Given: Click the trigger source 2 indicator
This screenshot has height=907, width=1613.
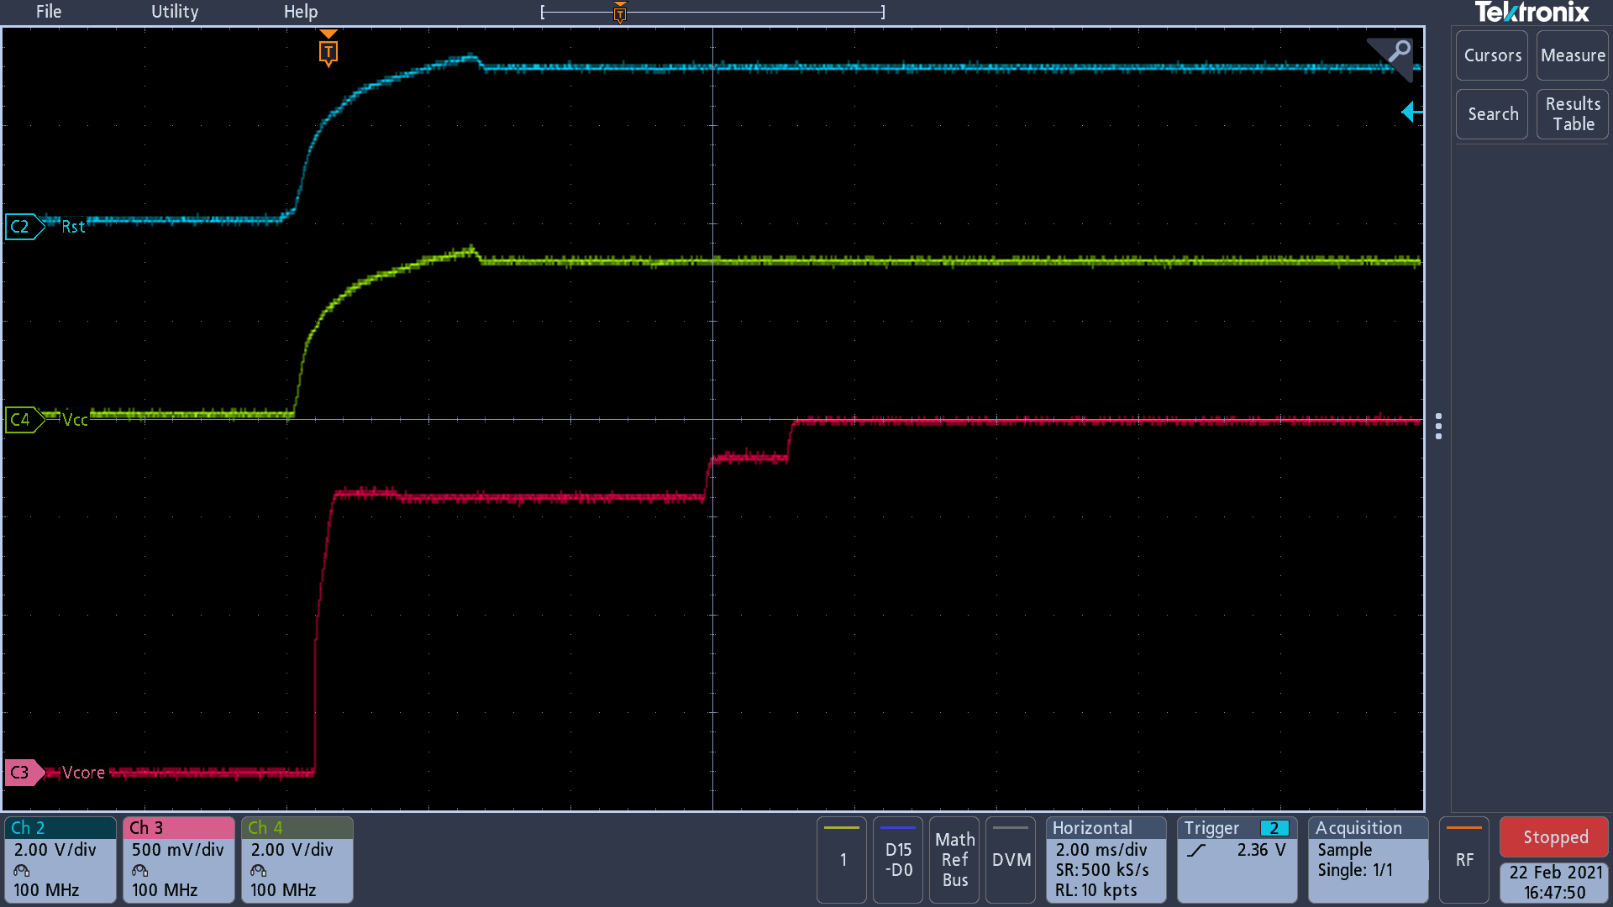Looking at the screenshot, I should tap(1274, 829).
